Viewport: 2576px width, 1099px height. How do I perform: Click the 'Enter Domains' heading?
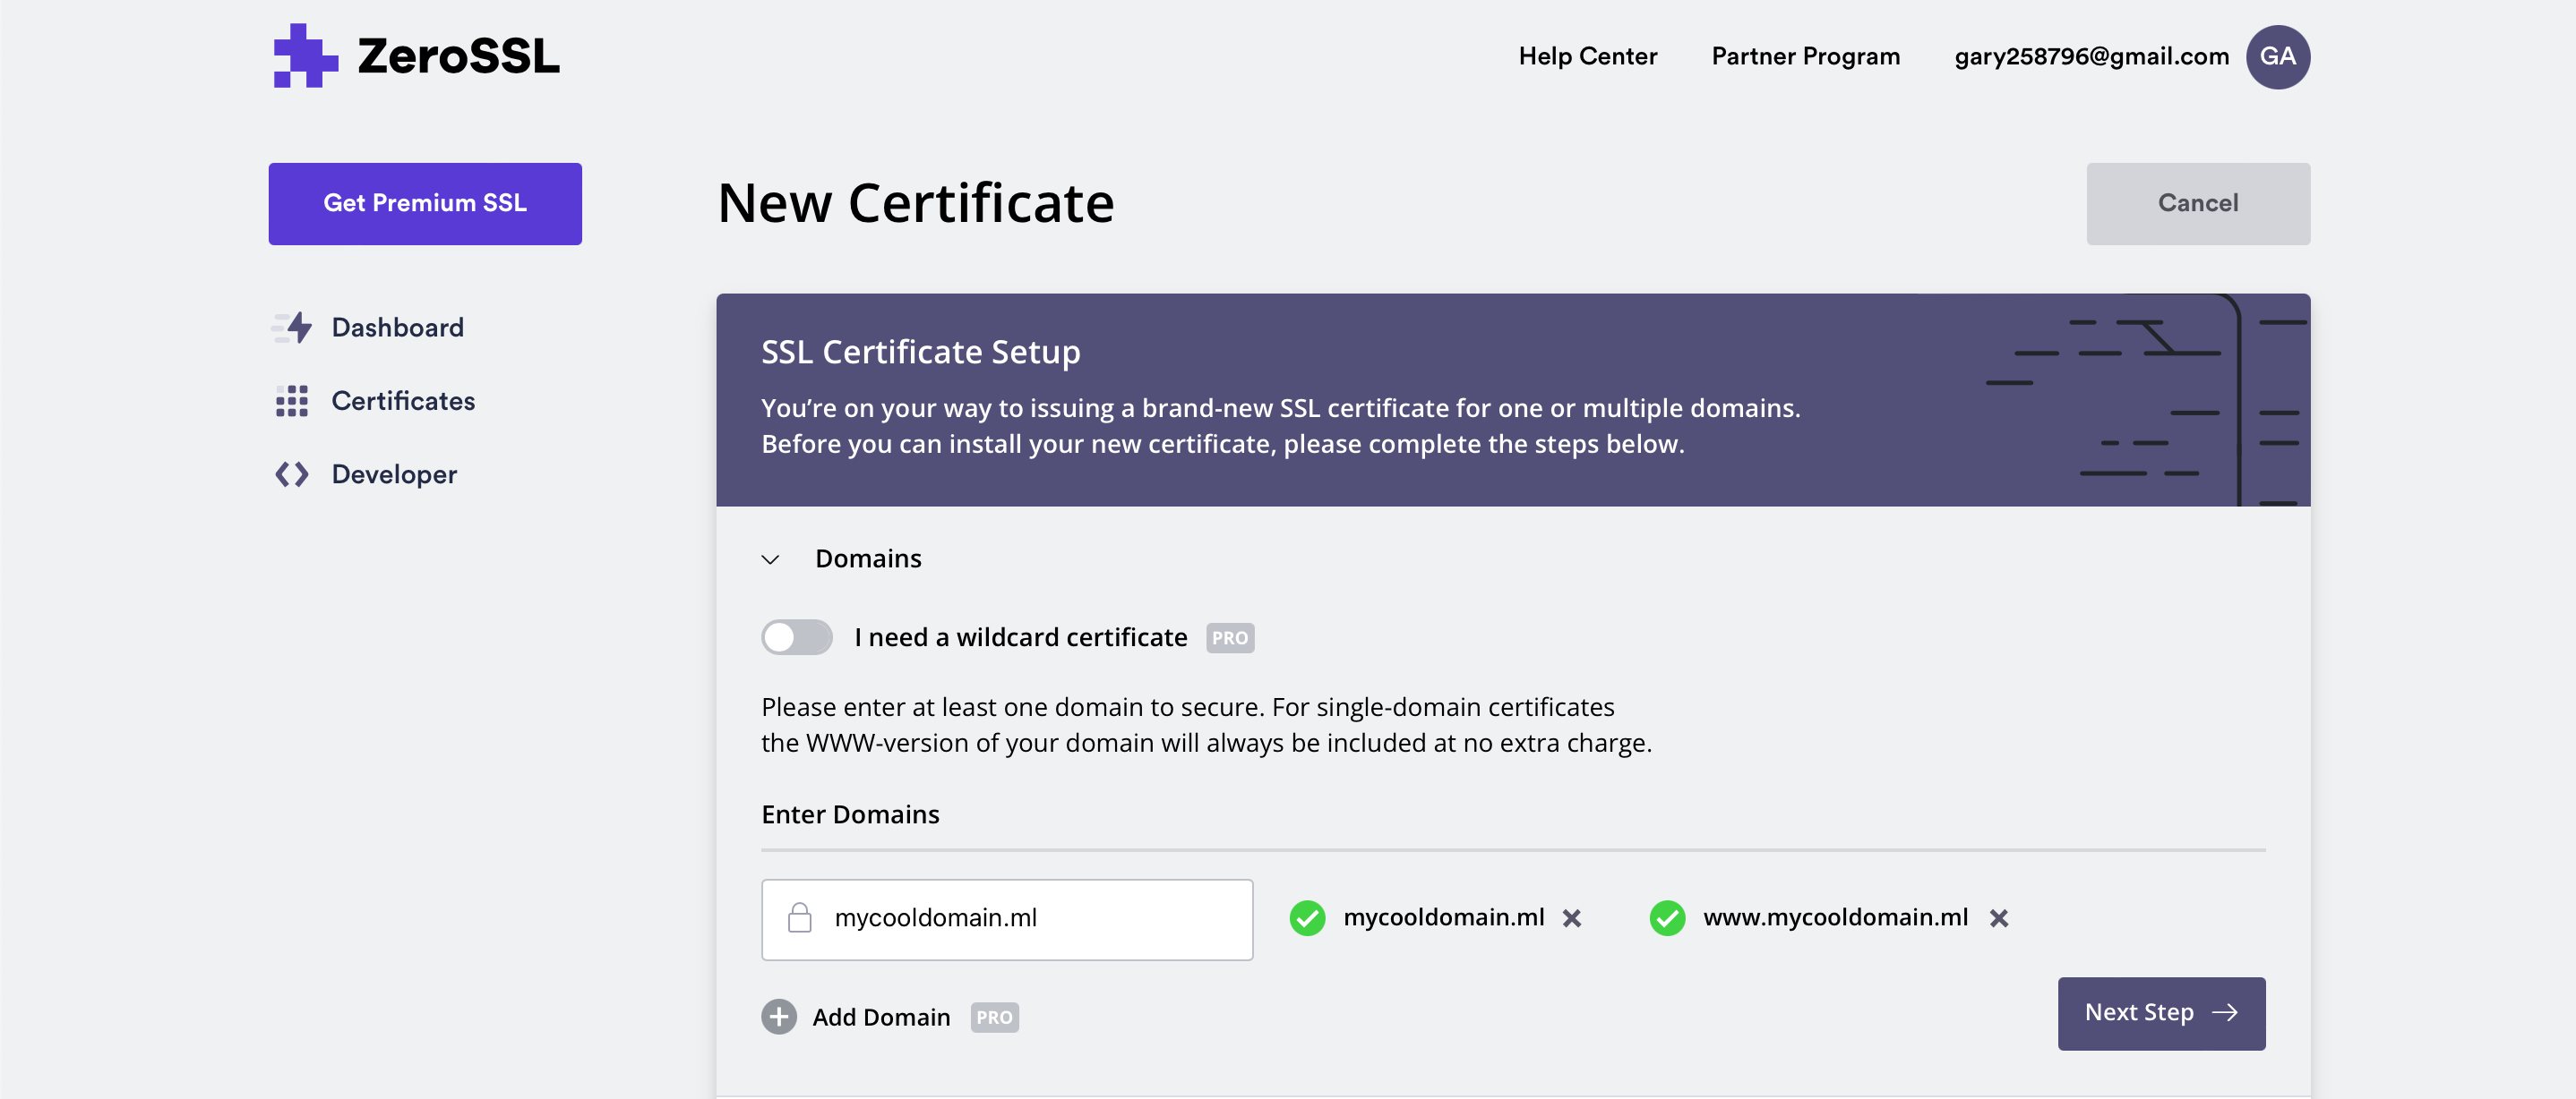point(850,814)
